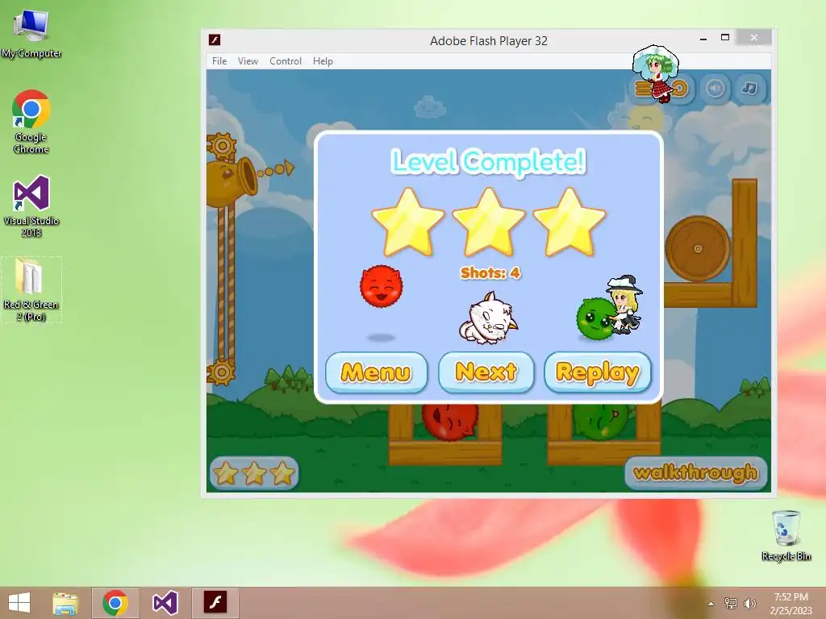The image size is (826, 619).
Task: Open the Help menu in Flash Player
Action: (x=323, y=61)
